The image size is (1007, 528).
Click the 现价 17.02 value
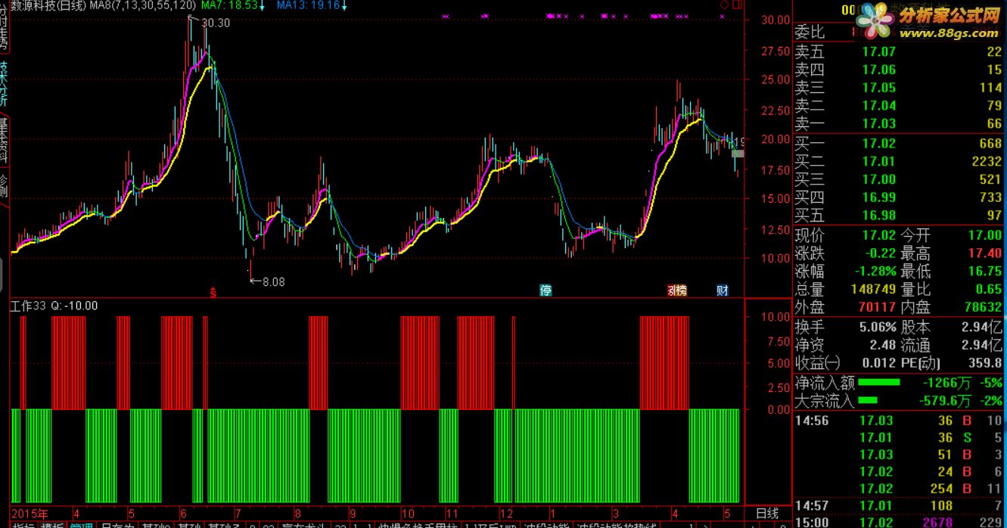tap(879, 235)
